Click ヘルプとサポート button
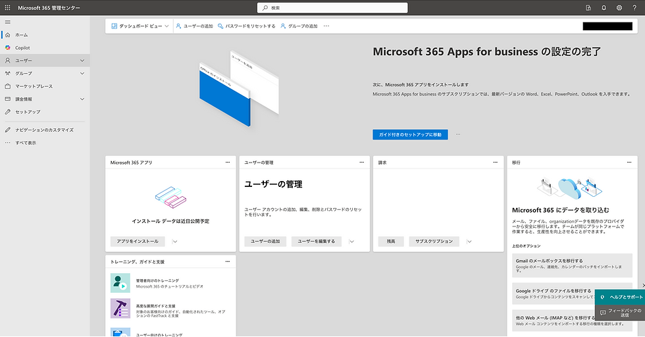 620,297
